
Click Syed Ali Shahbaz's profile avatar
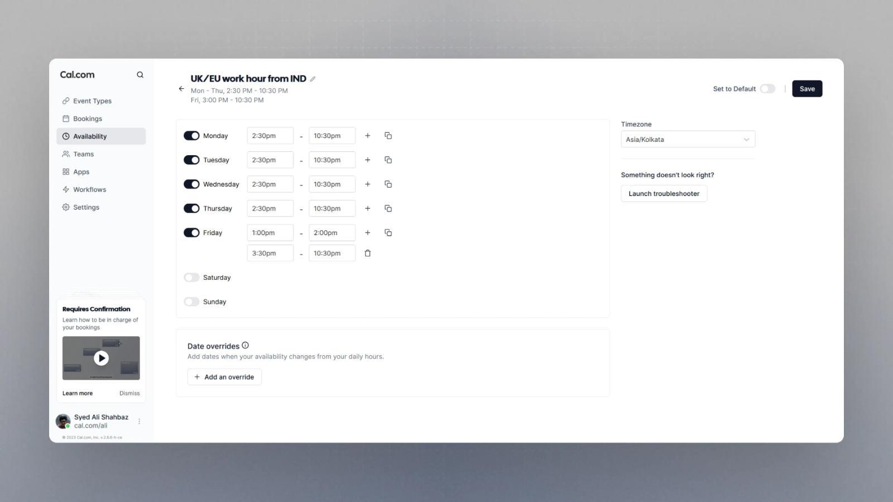[x=63, y=421]
